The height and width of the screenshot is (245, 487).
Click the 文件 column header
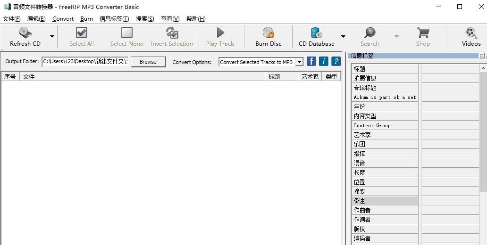pos(142,77)
